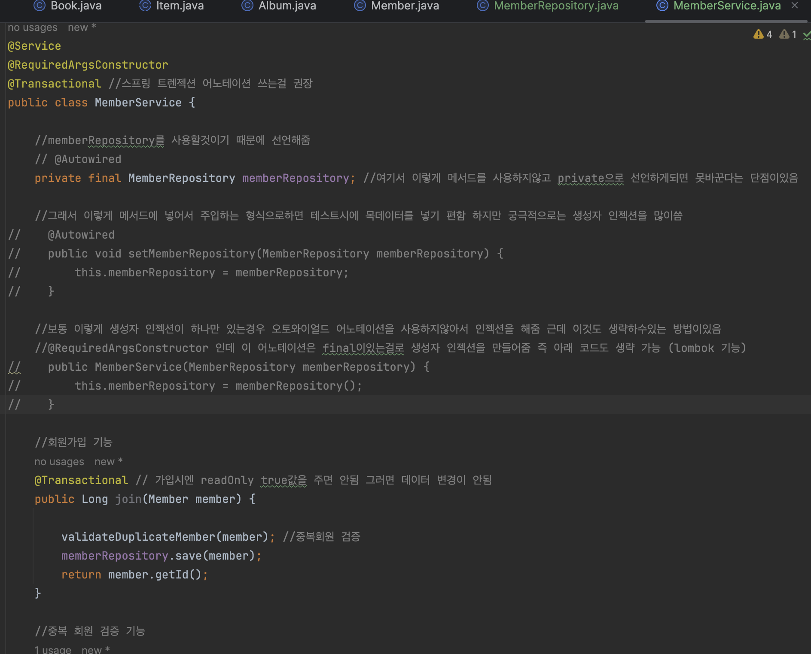The height and width of the screenshot is (654, 811).
Task: Close the MemberService.java tab
Action: click(795, 6)
